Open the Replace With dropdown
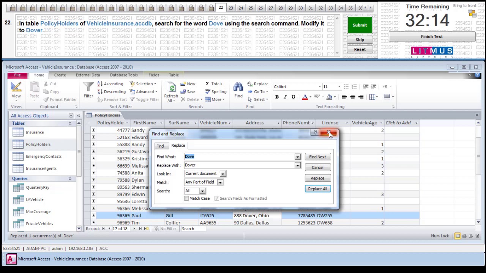The image size is (486, 273). (297, 165)
